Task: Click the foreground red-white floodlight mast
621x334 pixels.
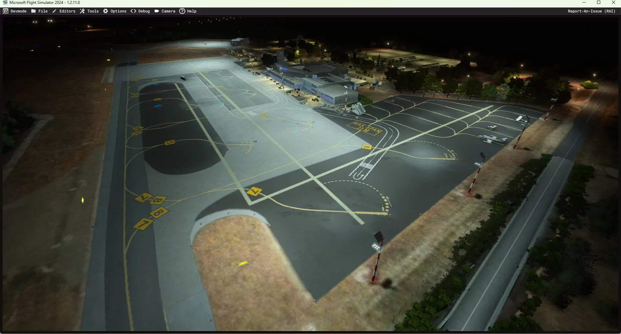Action: click(377, 255)
